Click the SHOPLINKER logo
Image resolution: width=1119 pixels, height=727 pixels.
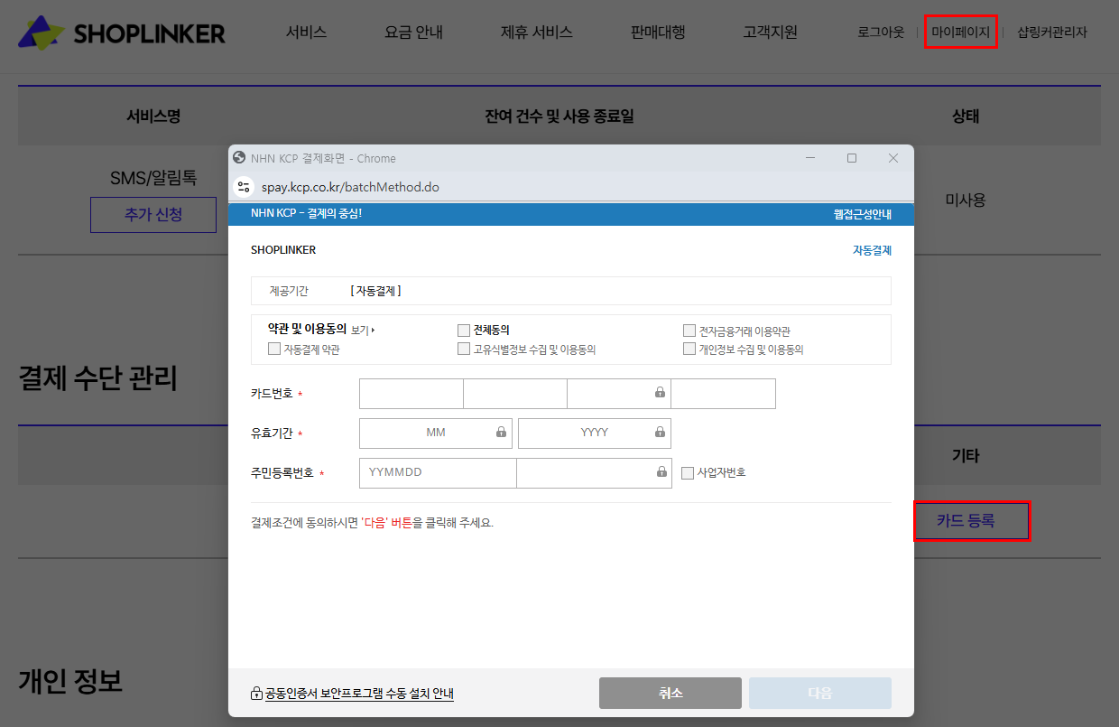pyautogui.click(x=122, y=33)
